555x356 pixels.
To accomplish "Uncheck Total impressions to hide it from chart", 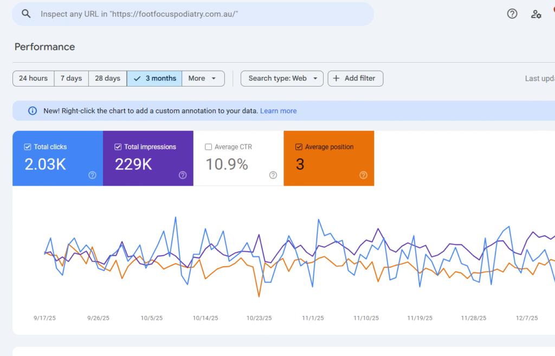I will (x=118, y=147).
